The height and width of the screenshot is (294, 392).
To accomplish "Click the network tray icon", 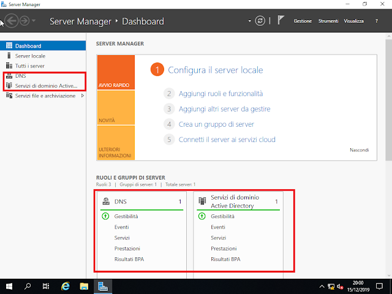I will (x=331, y=287).
